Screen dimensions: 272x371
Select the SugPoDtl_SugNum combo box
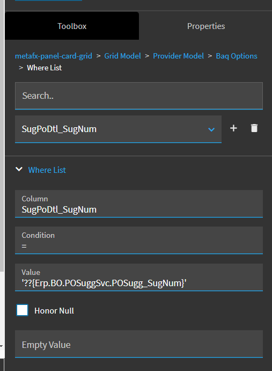118,129
